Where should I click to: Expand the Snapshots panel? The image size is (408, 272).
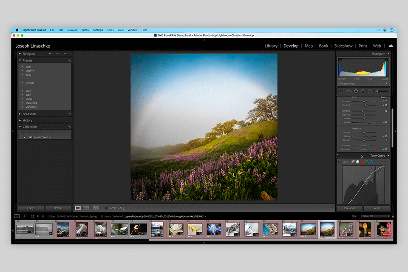click(20, 114)
